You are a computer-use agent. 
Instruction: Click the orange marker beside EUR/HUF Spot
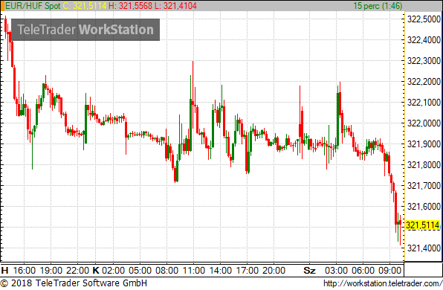pyautogui.click(x=2, y=6)
